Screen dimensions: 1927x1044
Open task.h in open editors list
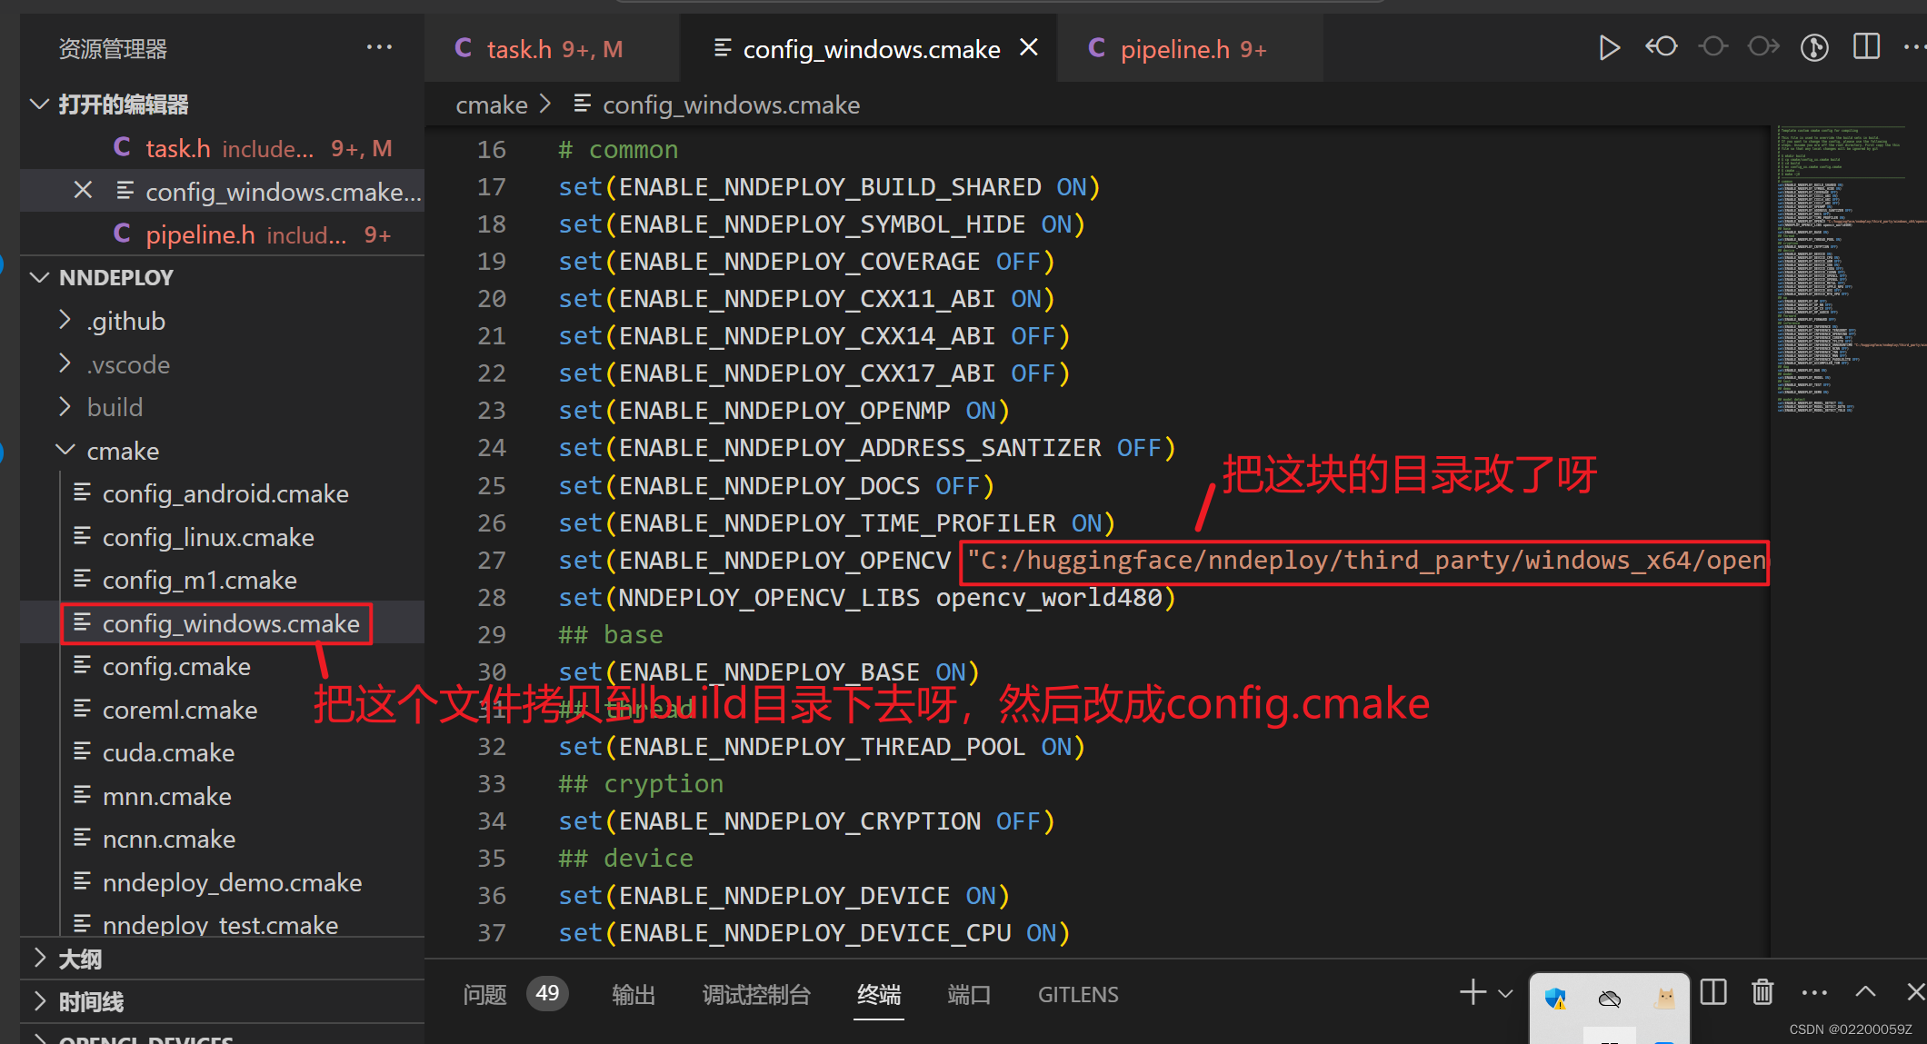(222, 148)
